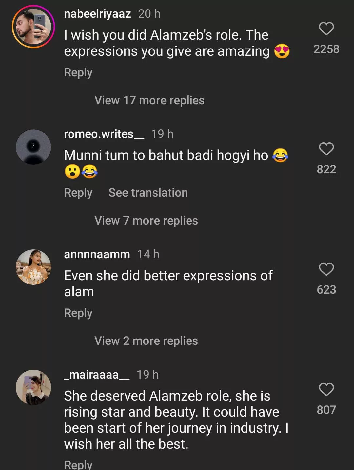Open nabeelriyaaz's profile picture
Viewport: 354px width, 470px height.
pyautogui.click(x=33, y=27)
